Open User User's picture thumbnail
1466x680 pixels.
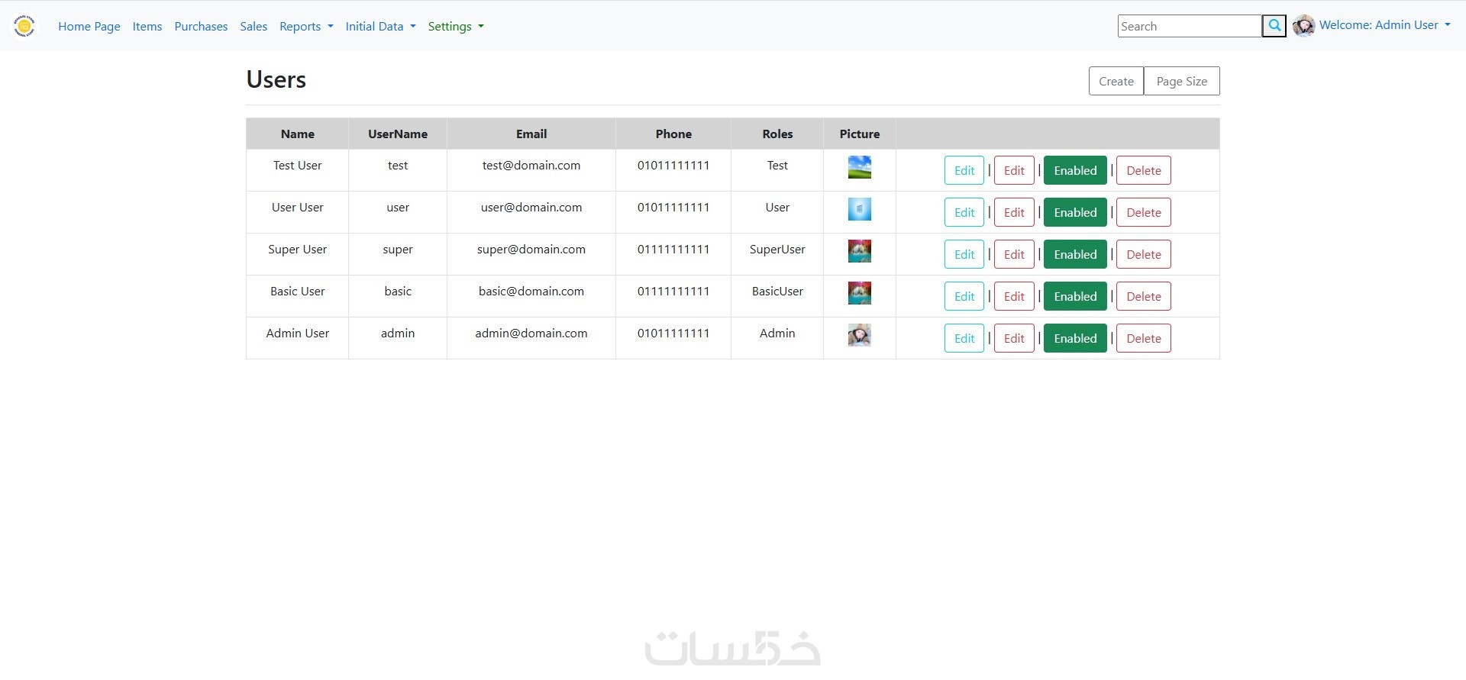tap(860, 209)
